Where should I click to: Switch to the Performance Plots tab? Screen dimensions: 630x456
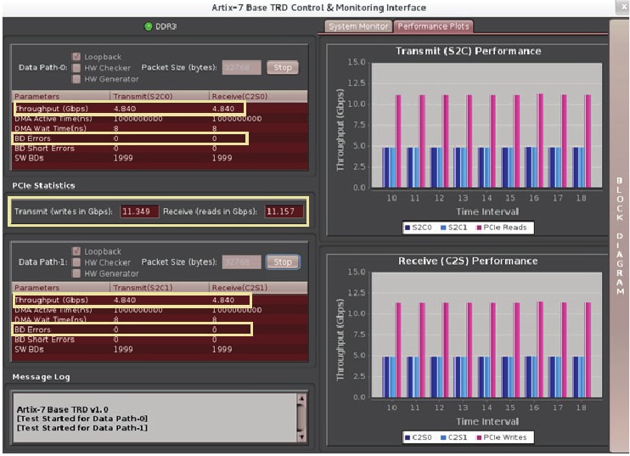coord(433,26)
